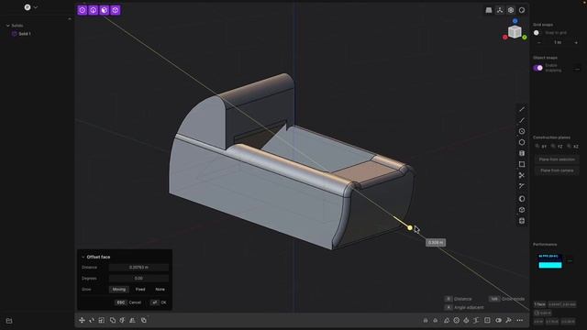587x330 pixels.
Task: Choose Moving option for Grow
Action: [x=119, y=290]
